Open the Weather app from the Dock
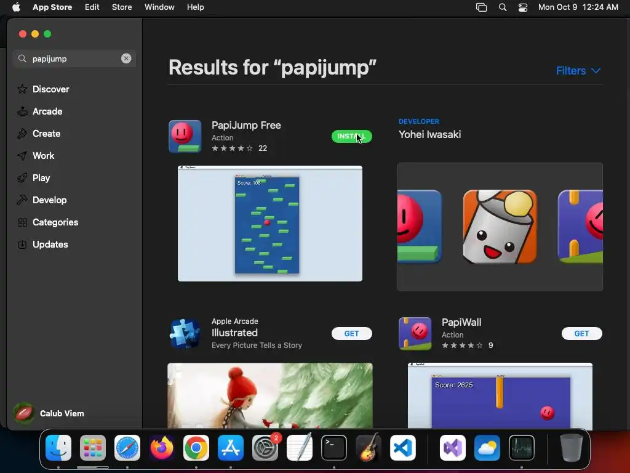630x473 pixels. (487, 448)
